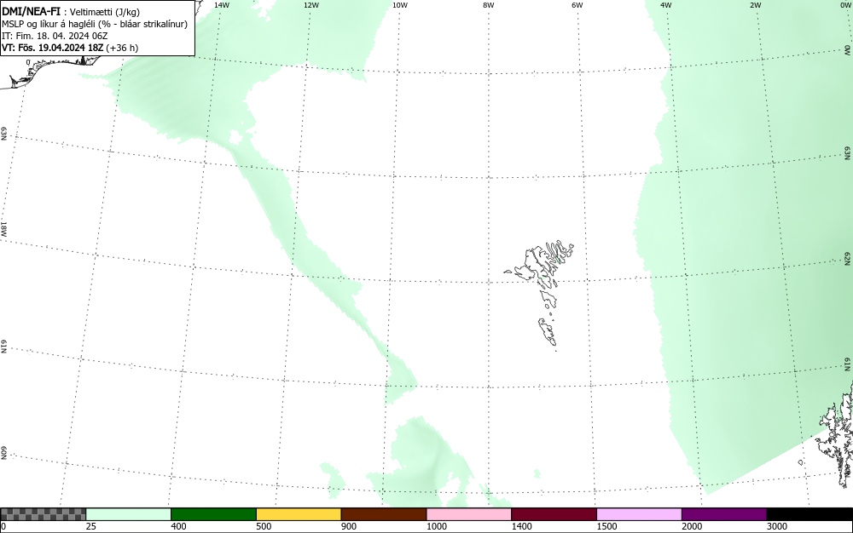
Task: Click the "DMI/NEA-FI" title text
Action: [x=31, y=12]
